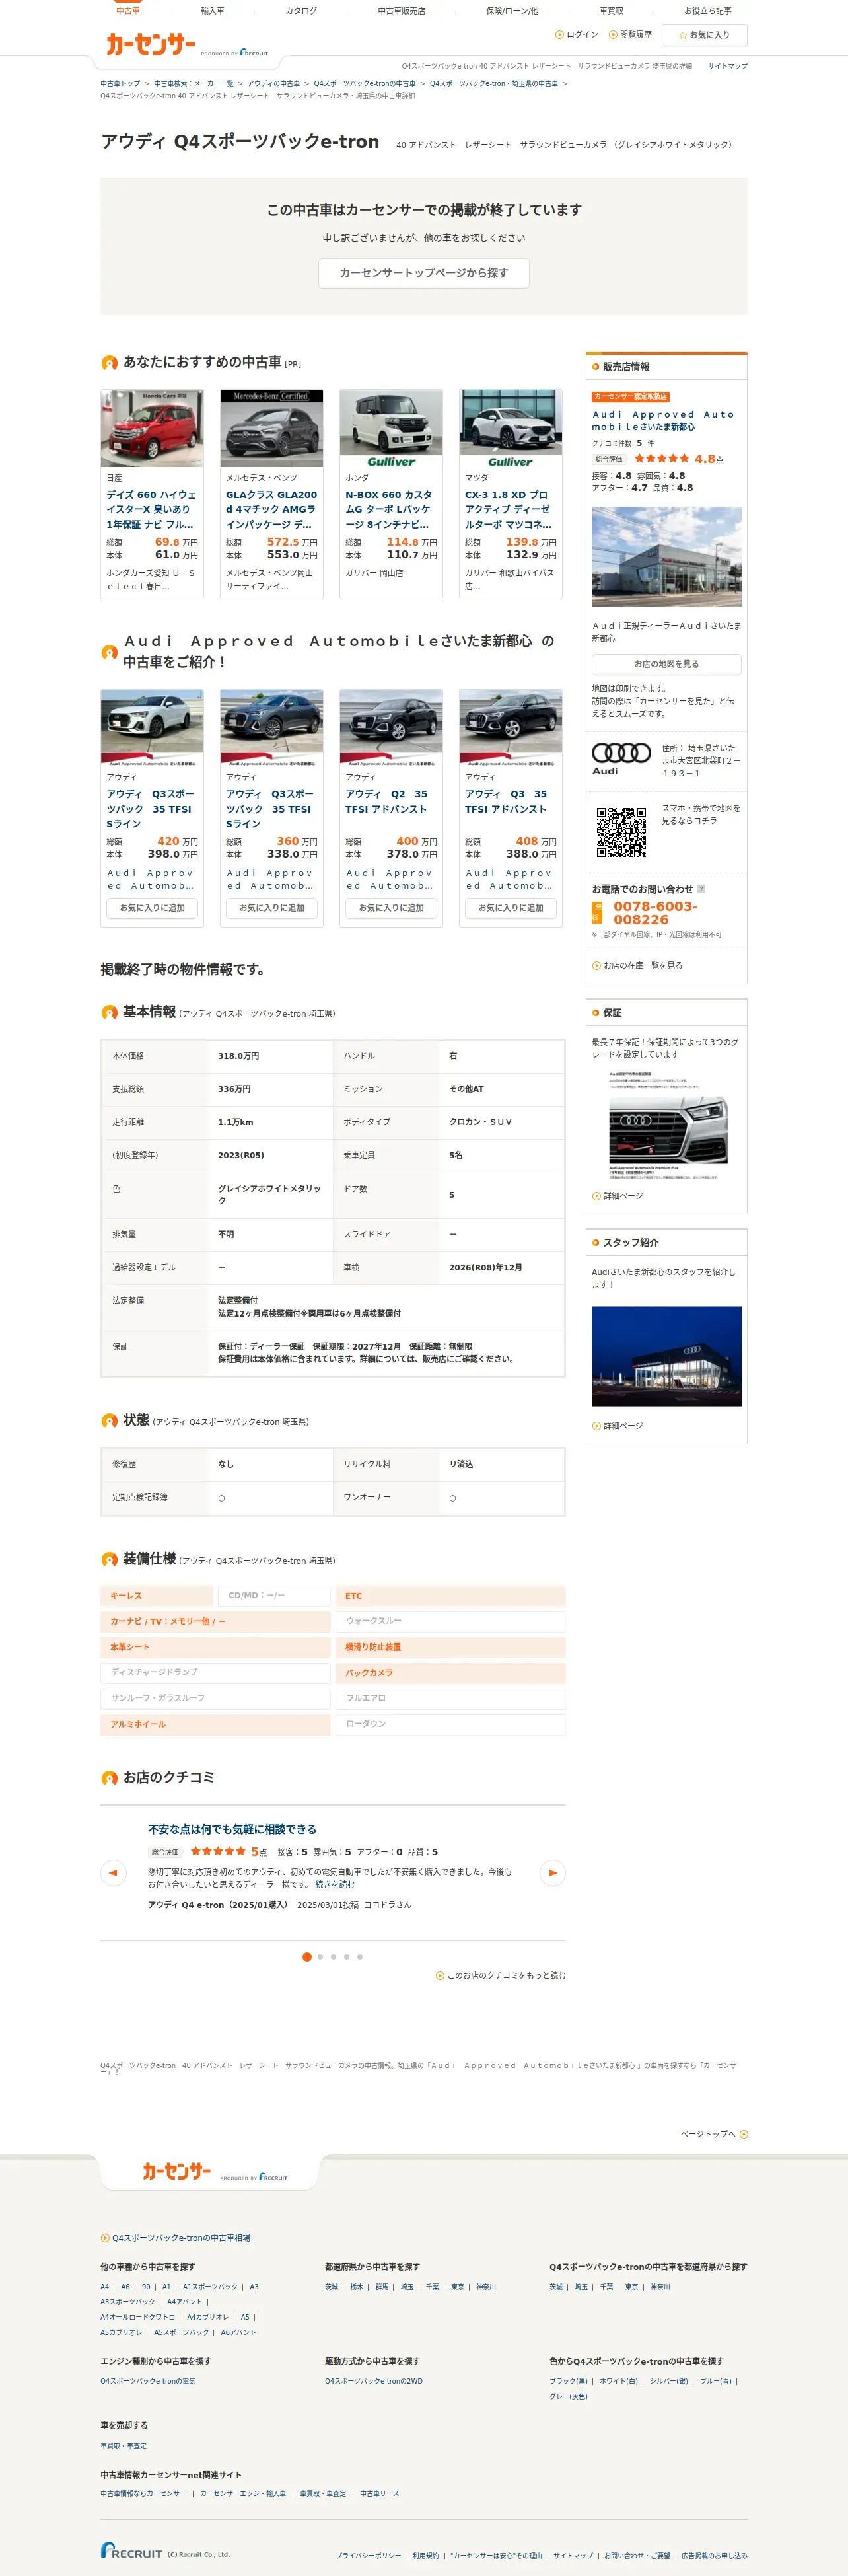Add the 420万円 Audi Q3 to favorites
The image size is (848, 2576).
coord(152,908)
